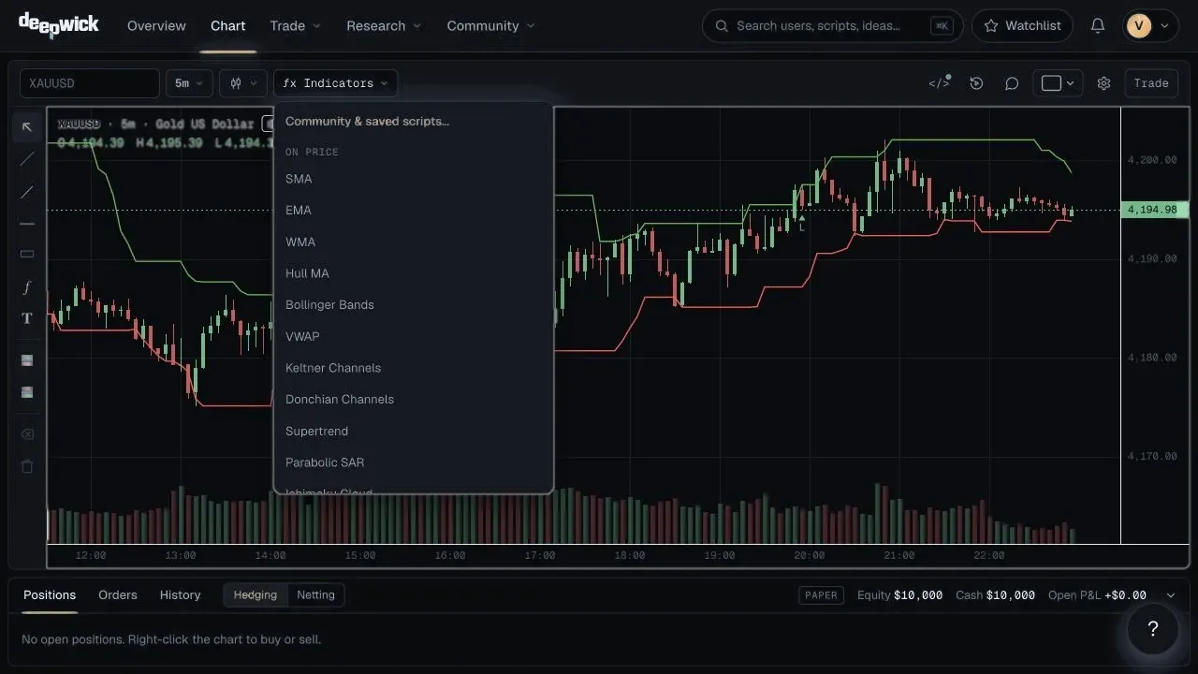Select the cursor arrow tool
This screenshot has height=674, width=1198.
click(x=27, y=127)
